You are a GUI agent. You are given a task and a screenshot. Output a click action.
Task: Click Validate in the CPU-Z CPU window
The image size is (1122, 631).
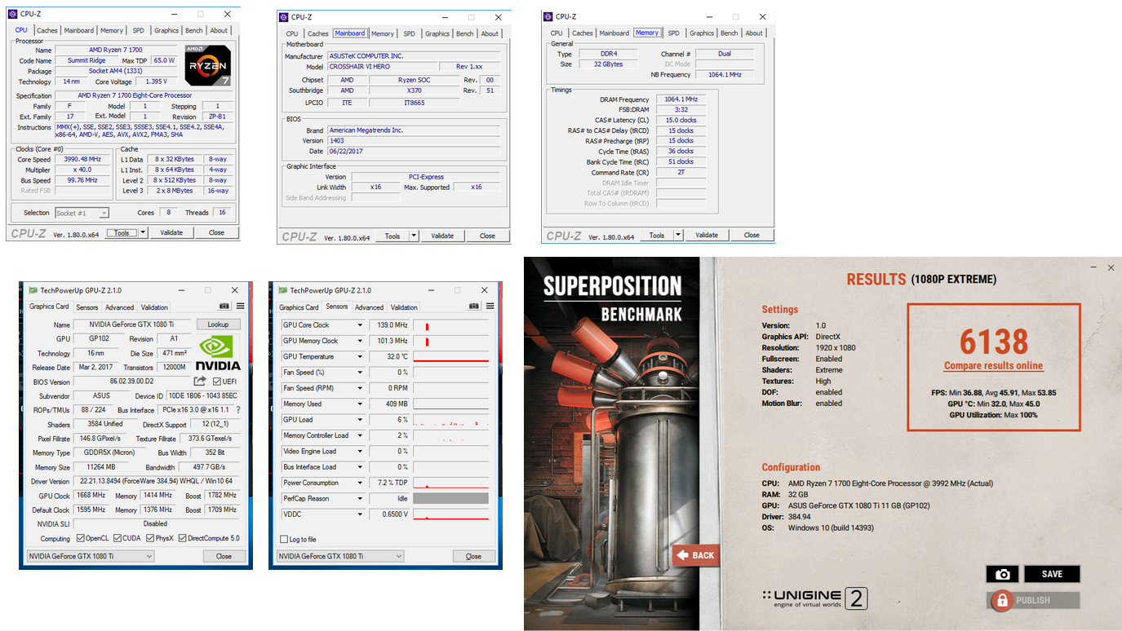click(x=171, y=232)
